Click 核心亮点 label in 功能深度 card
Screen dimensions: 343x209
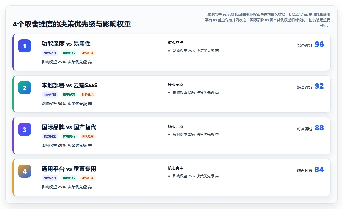click(x=175, y=43)
